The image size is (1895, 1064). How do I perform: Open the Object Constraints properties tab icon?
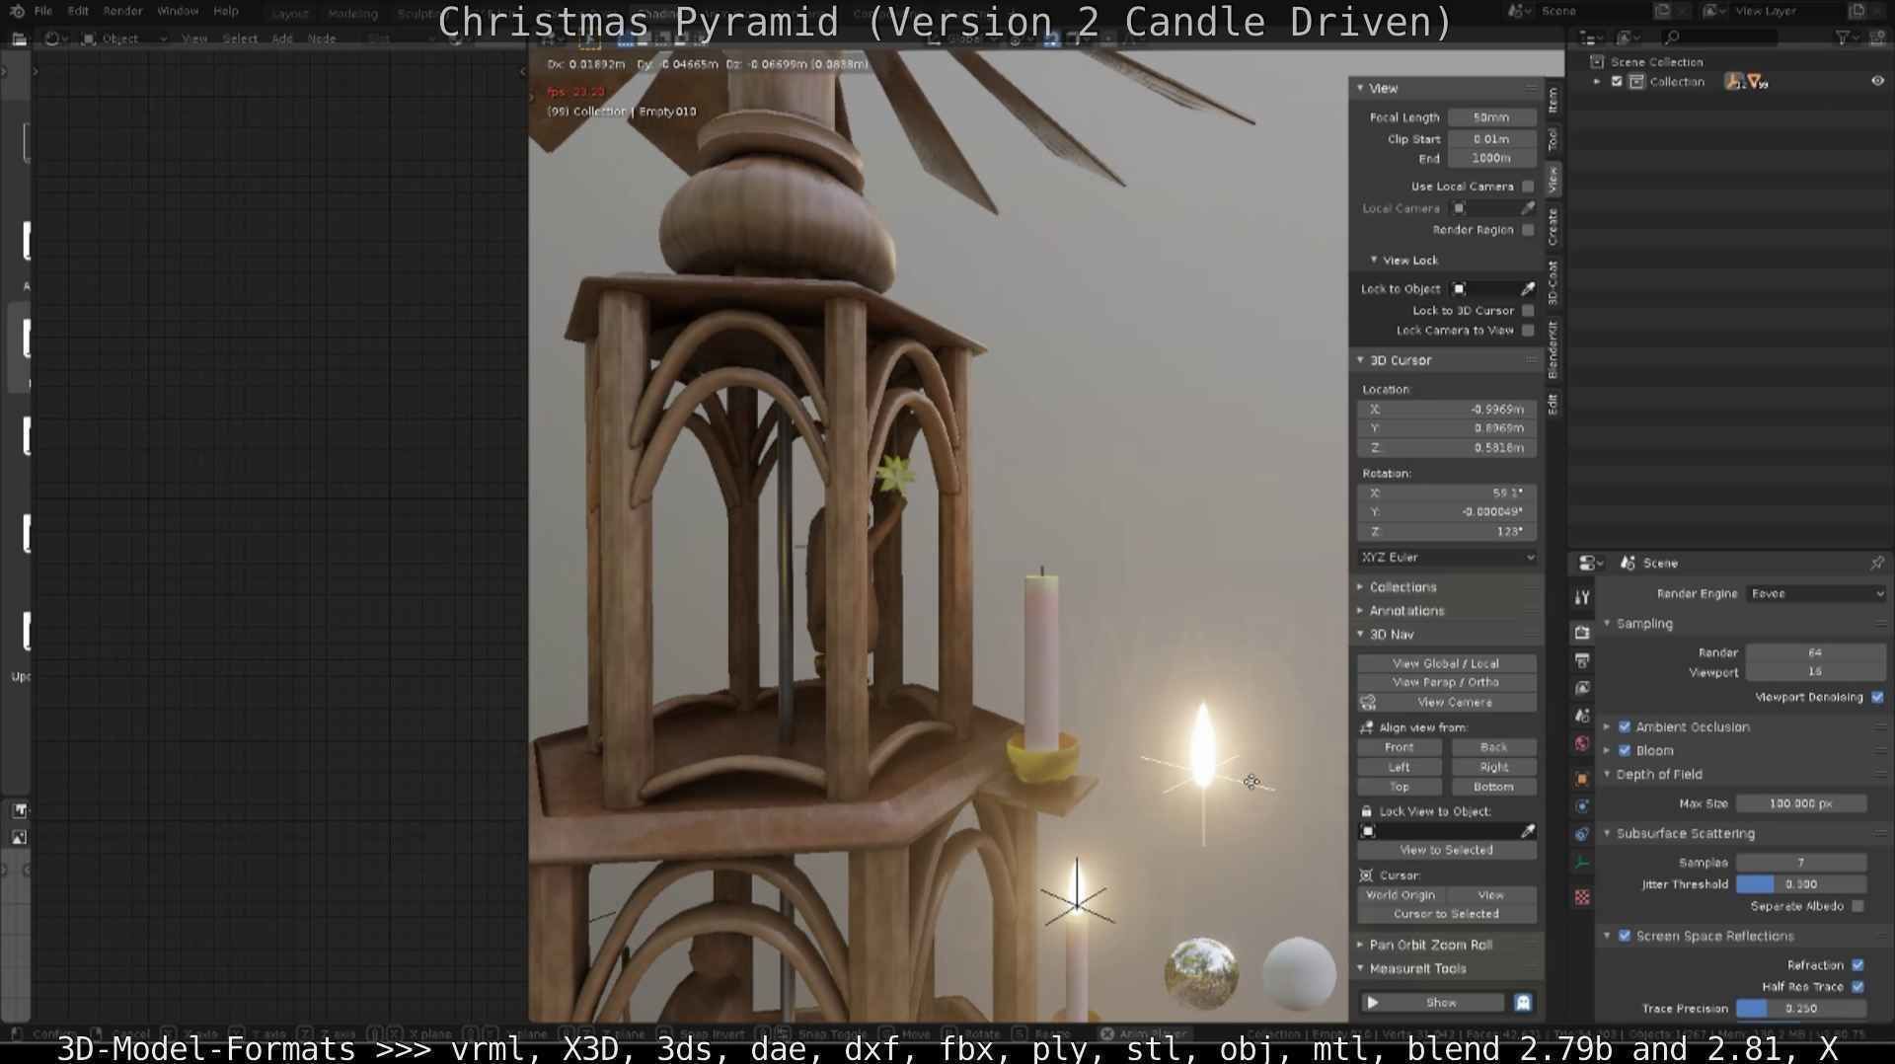tap(1582, 834)
